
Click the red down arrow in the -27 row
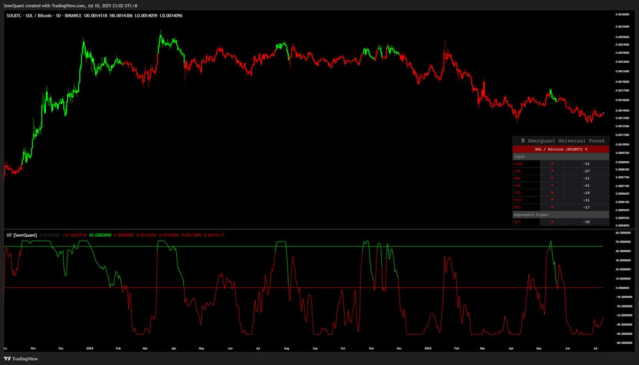[552, 171]
